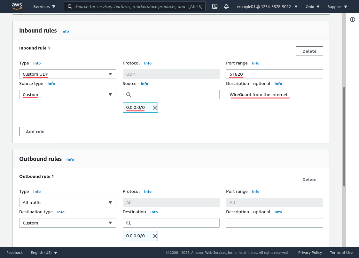
Task: Delete Outbound rule 1
Action: (309, 179)
